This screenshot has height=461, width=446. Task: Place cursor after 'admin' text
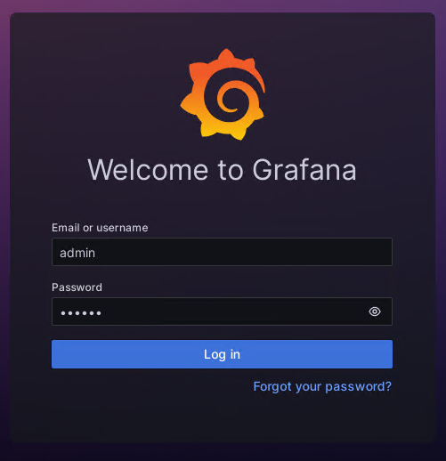[96, 253]
